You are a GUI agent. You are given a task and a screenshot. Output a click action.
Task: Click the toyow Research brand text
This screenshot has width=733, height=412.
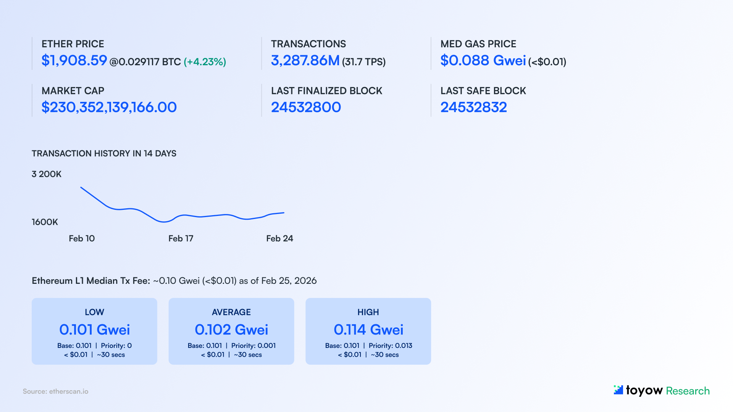tap(668, 391)
